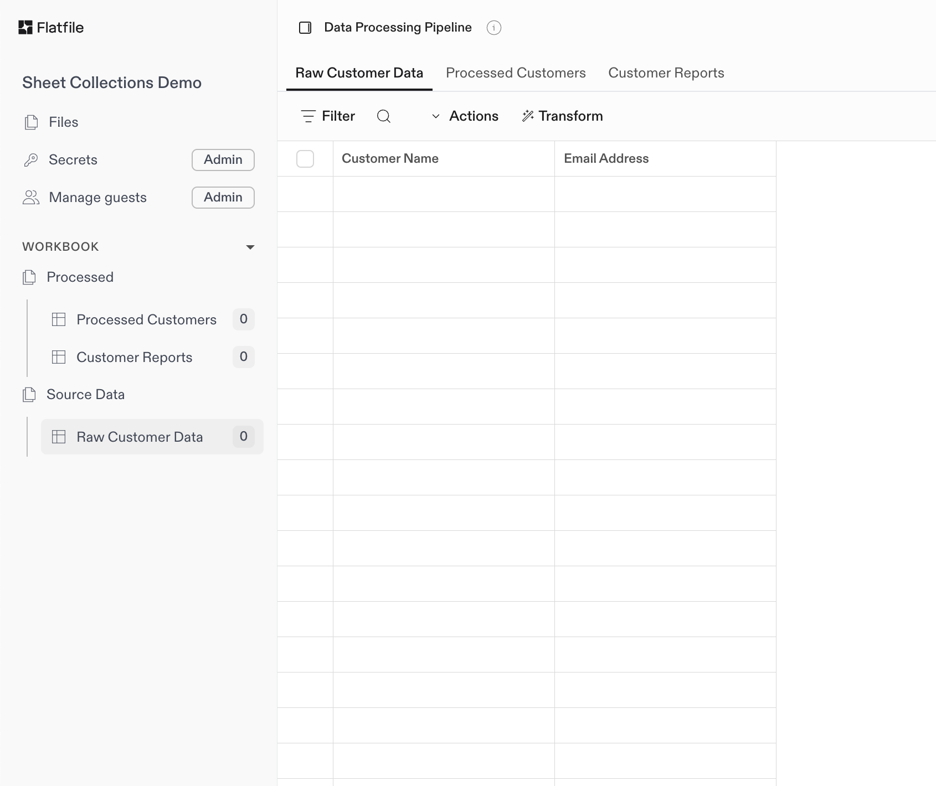The image size is (936, 786).
Task: Click the Actions button label
Action: 474,116
